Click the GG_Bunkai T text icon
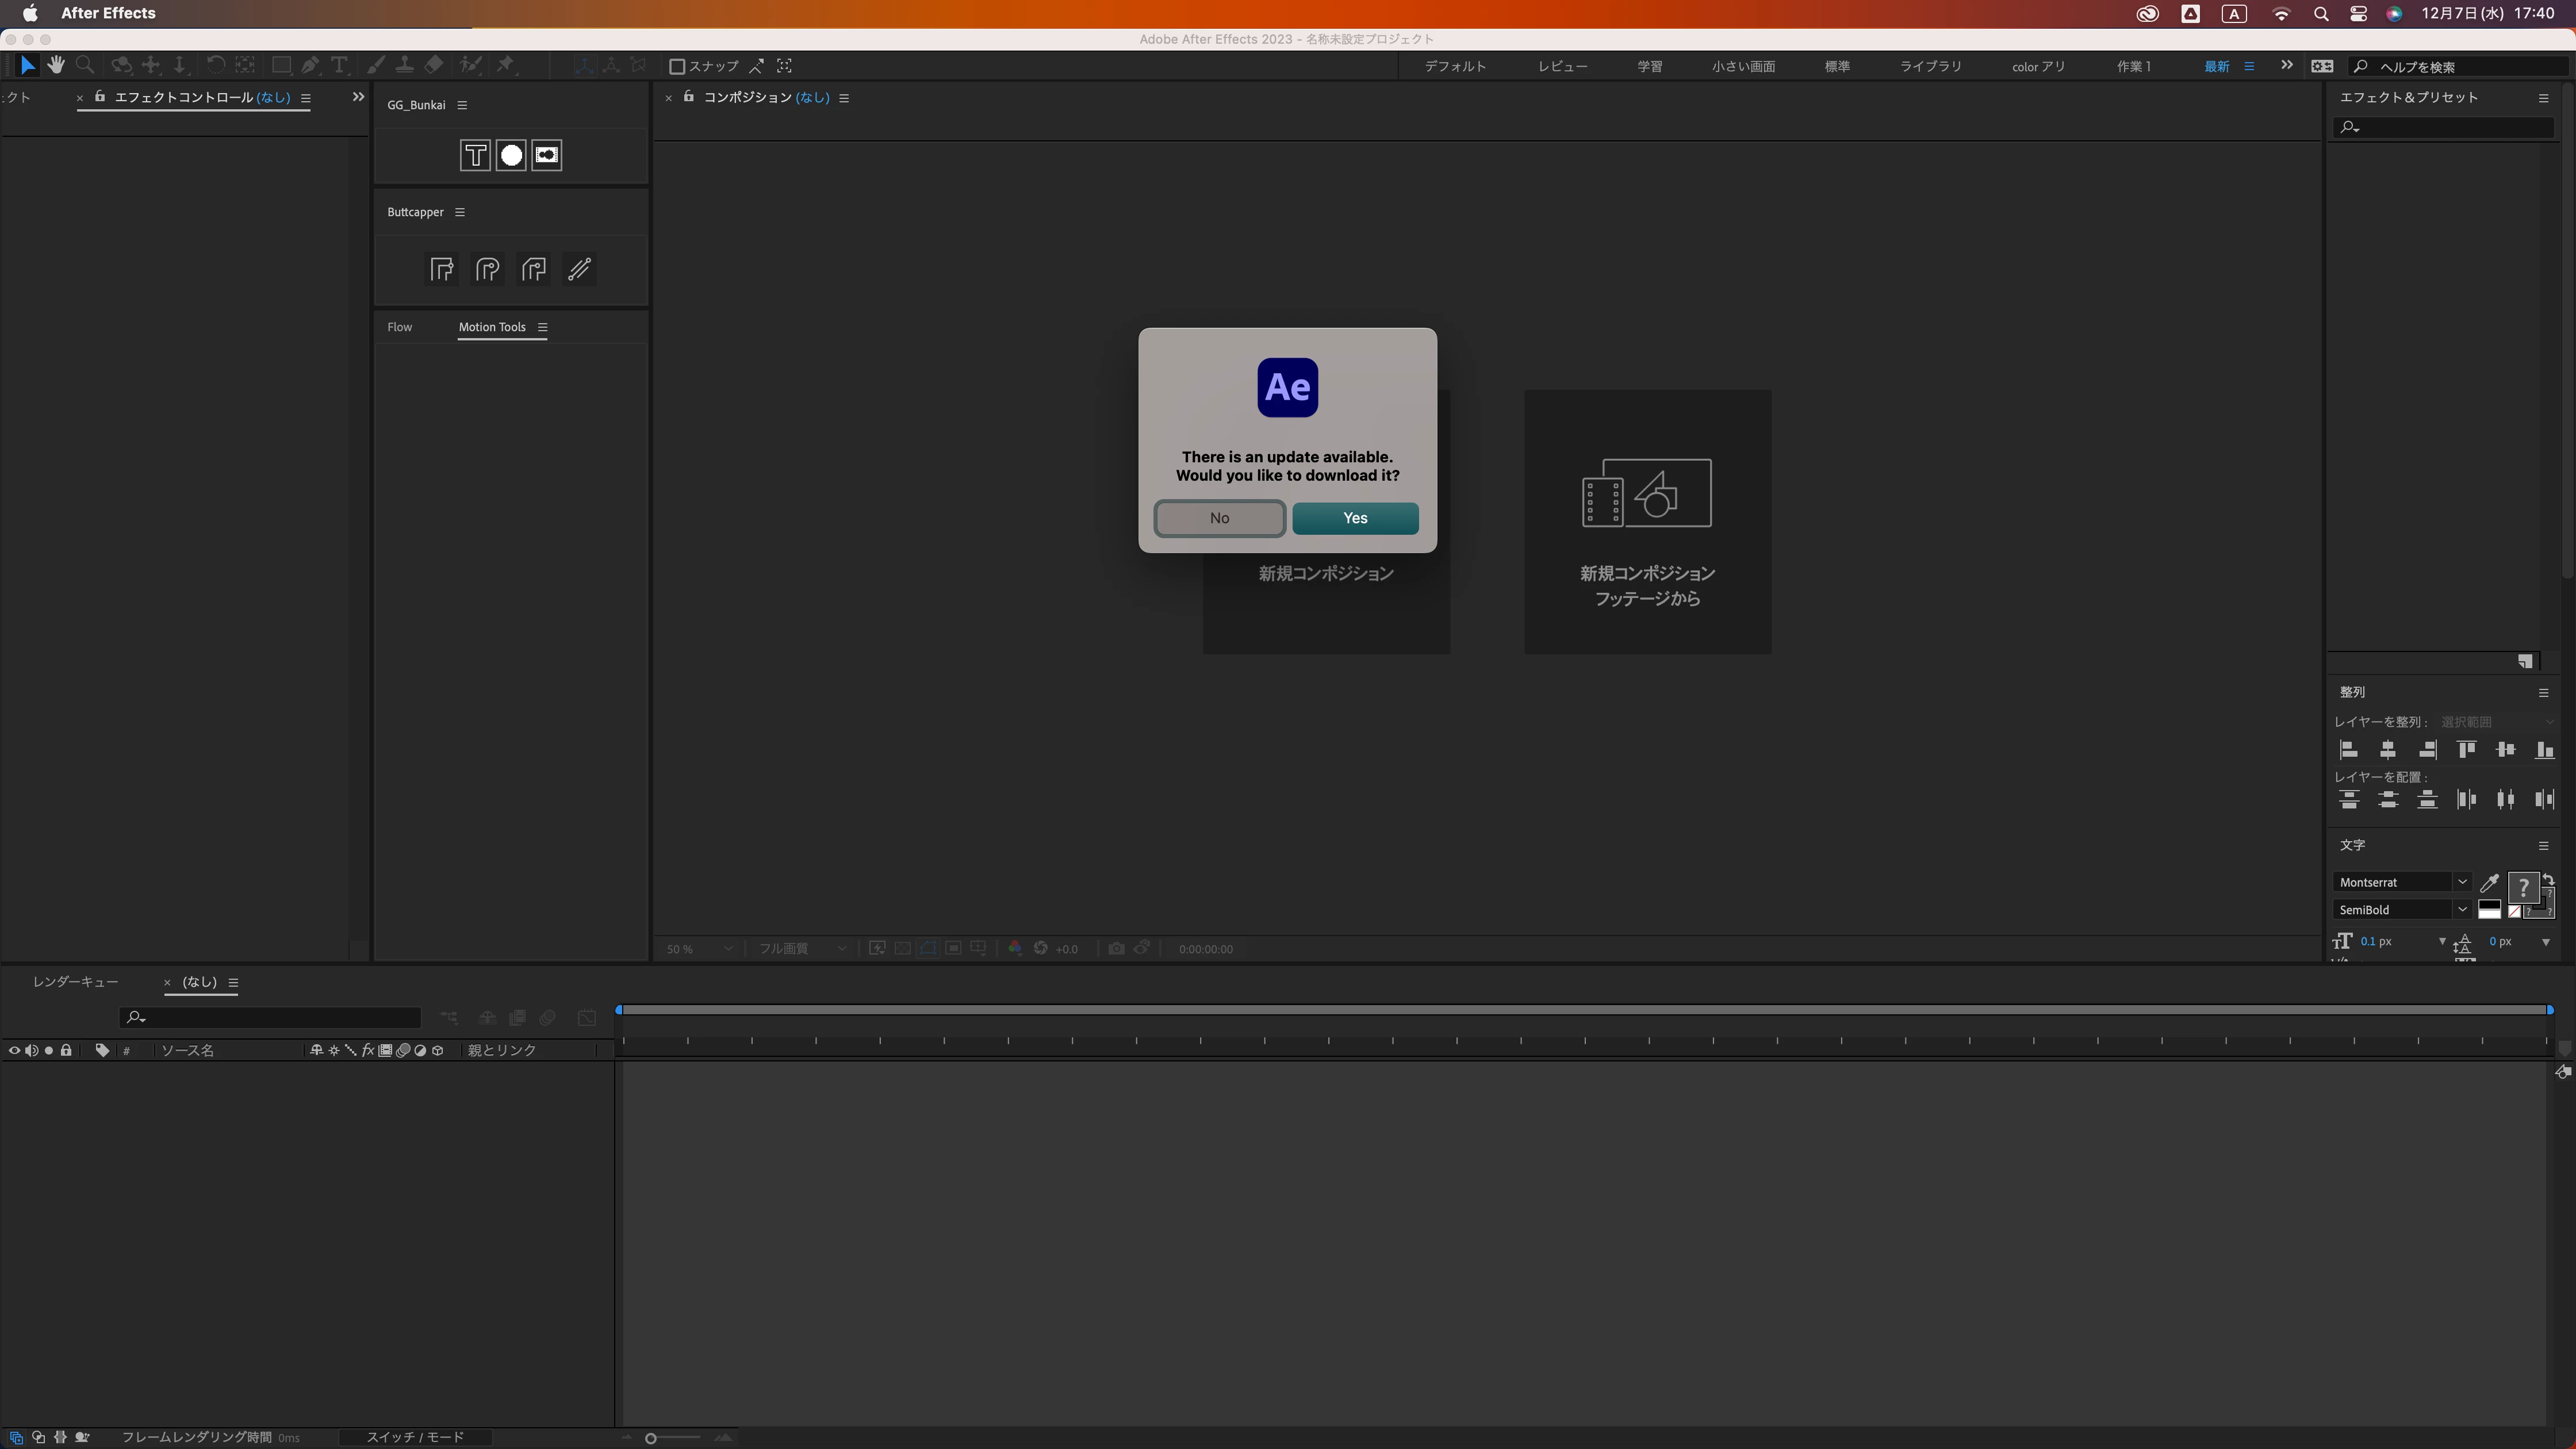Image resolution: width=2576 pixels, height=1449 pixels. coord(475,155)
